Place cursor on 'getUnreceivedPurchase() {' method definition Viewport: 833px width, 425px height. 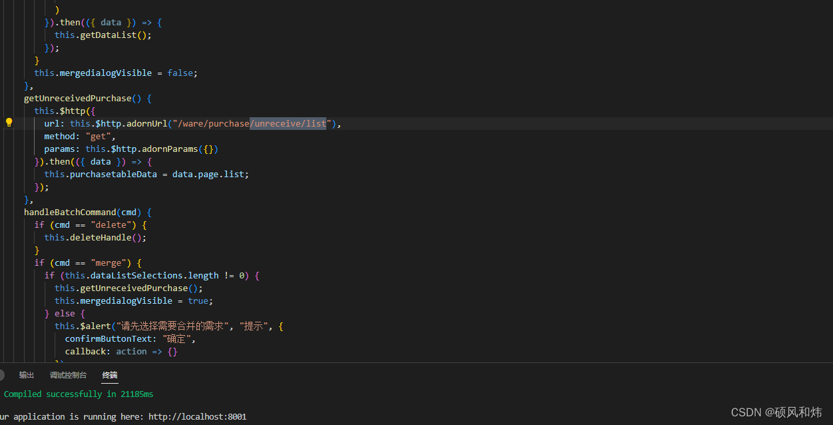pos(88,99)
